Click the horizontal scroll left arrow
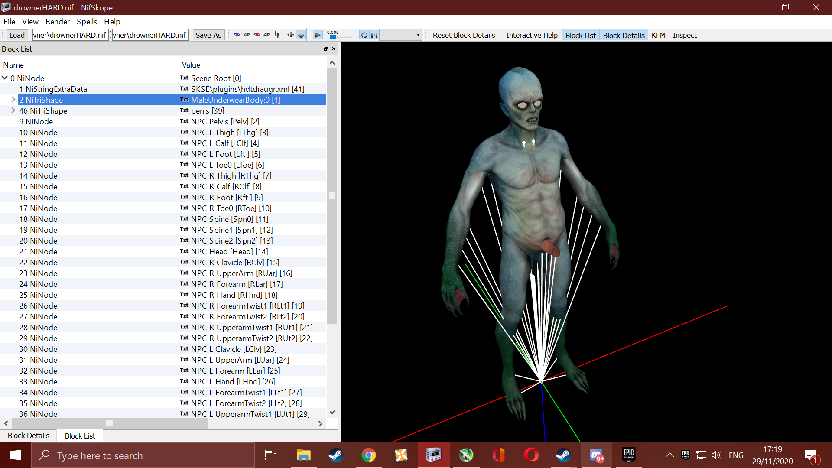Viewport: 832px width, 468px height. click(x=6, y=423)
